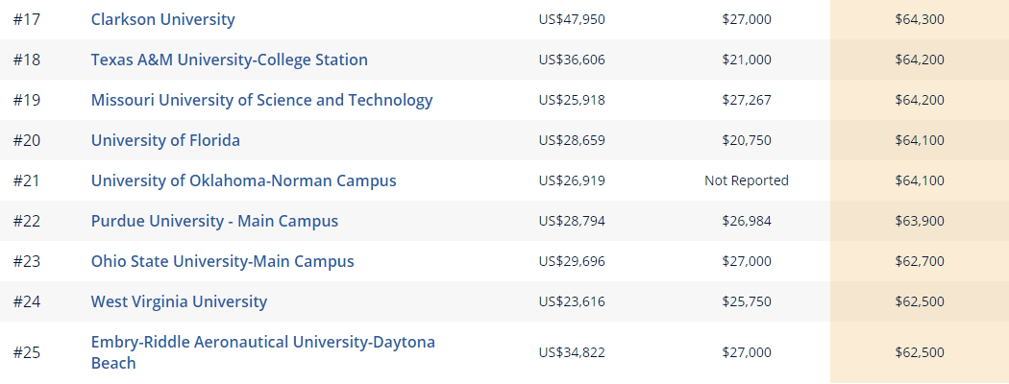Open the University of Florida link
Image resolution: width=1009 pixels, height=384 pixels.
tap(165, 140)
